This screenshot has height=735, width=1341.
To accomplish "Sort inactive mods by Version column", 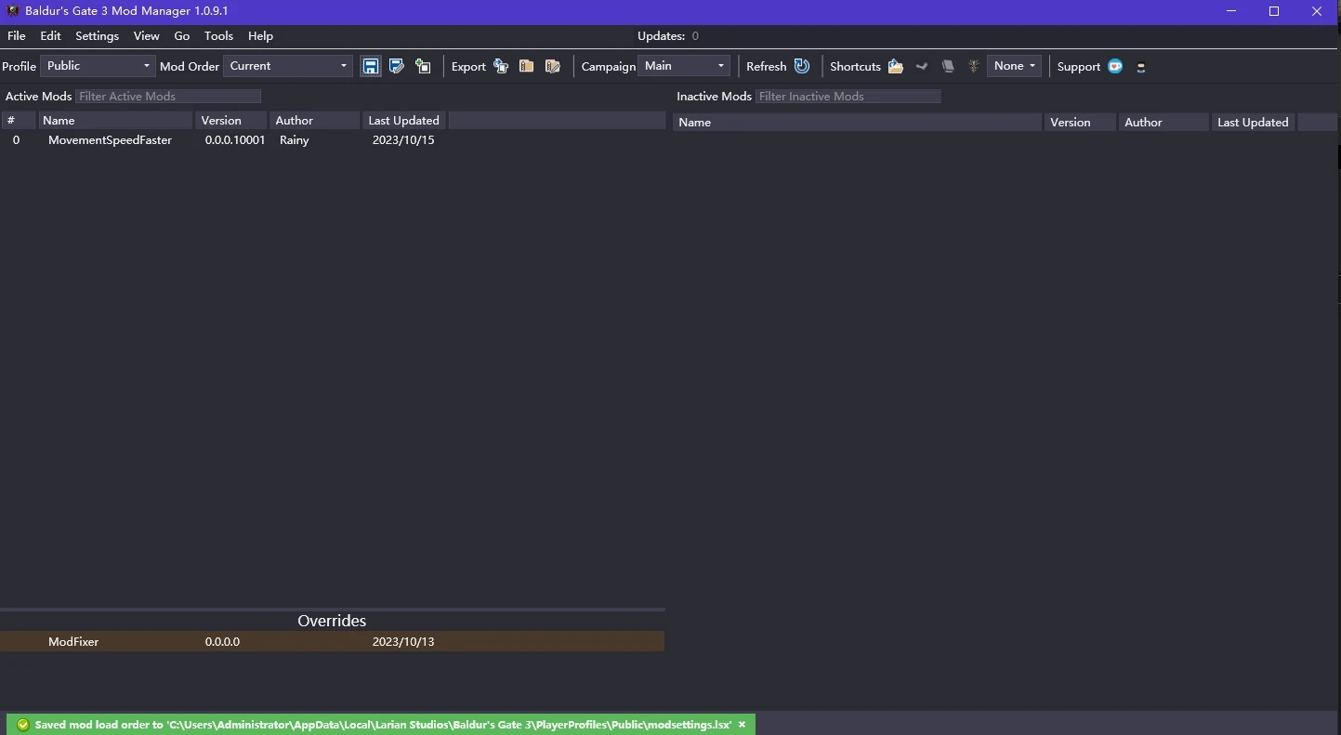I will click(1080, 122).
